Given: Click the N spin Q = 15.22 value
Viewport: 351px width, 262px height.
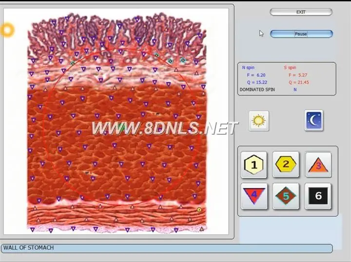Looking at the screenshot, I should click(x=257, y=82).
